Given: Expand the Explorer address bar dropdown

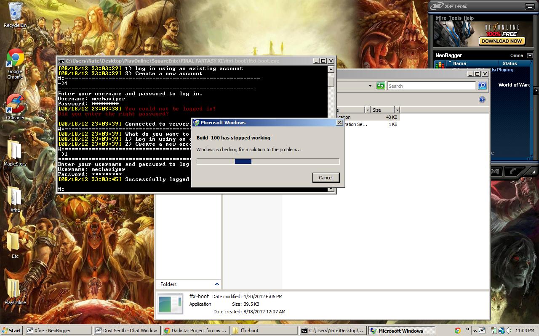Looking at the screenshot, I should (370, 86).
